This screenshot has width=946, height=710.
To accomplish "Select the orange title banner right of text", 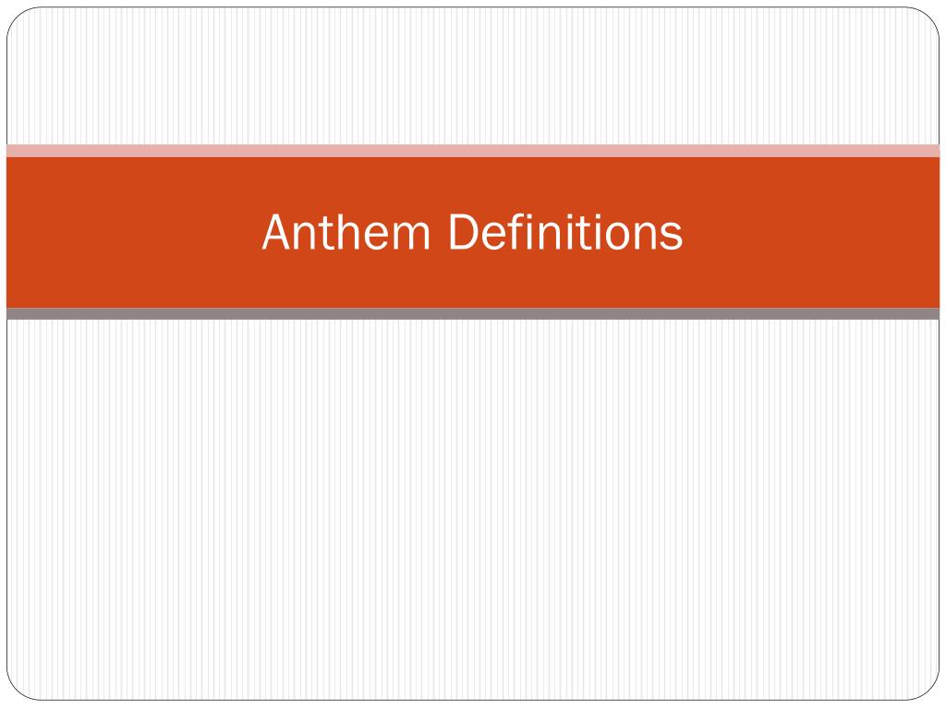I will point(811,232).
